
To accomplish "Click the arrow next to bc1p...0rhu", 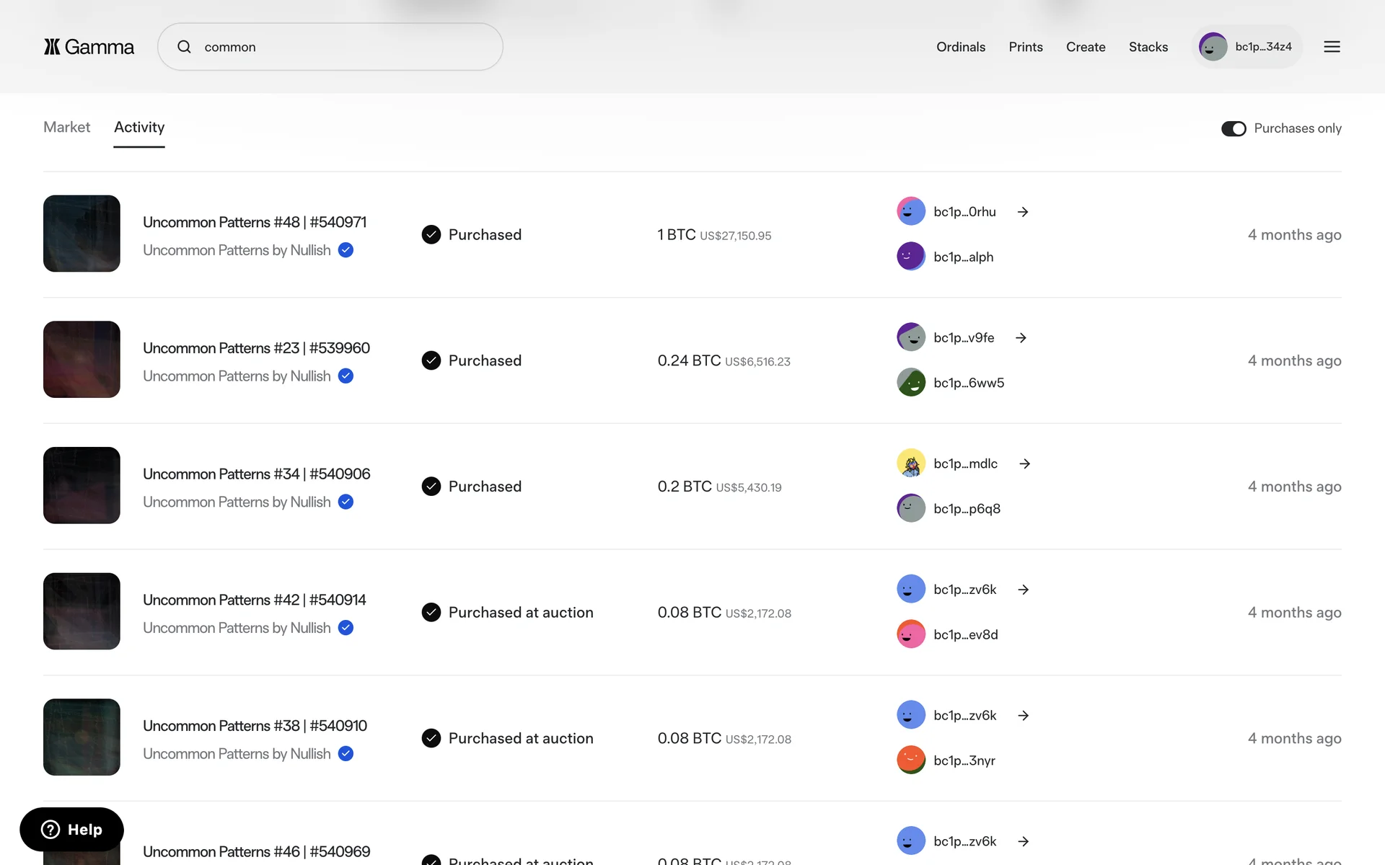I will point(1023,212).
